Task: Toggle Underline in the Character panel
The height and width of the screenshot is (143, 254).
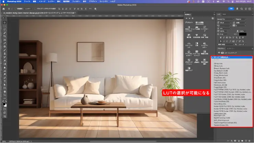Action: coord(240,38)
